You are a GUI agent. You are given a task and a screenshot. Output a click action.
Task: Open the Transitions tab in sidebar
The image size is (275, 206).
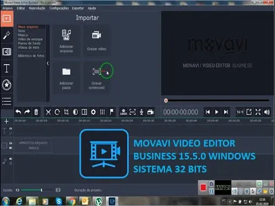(x=7, y=51)
